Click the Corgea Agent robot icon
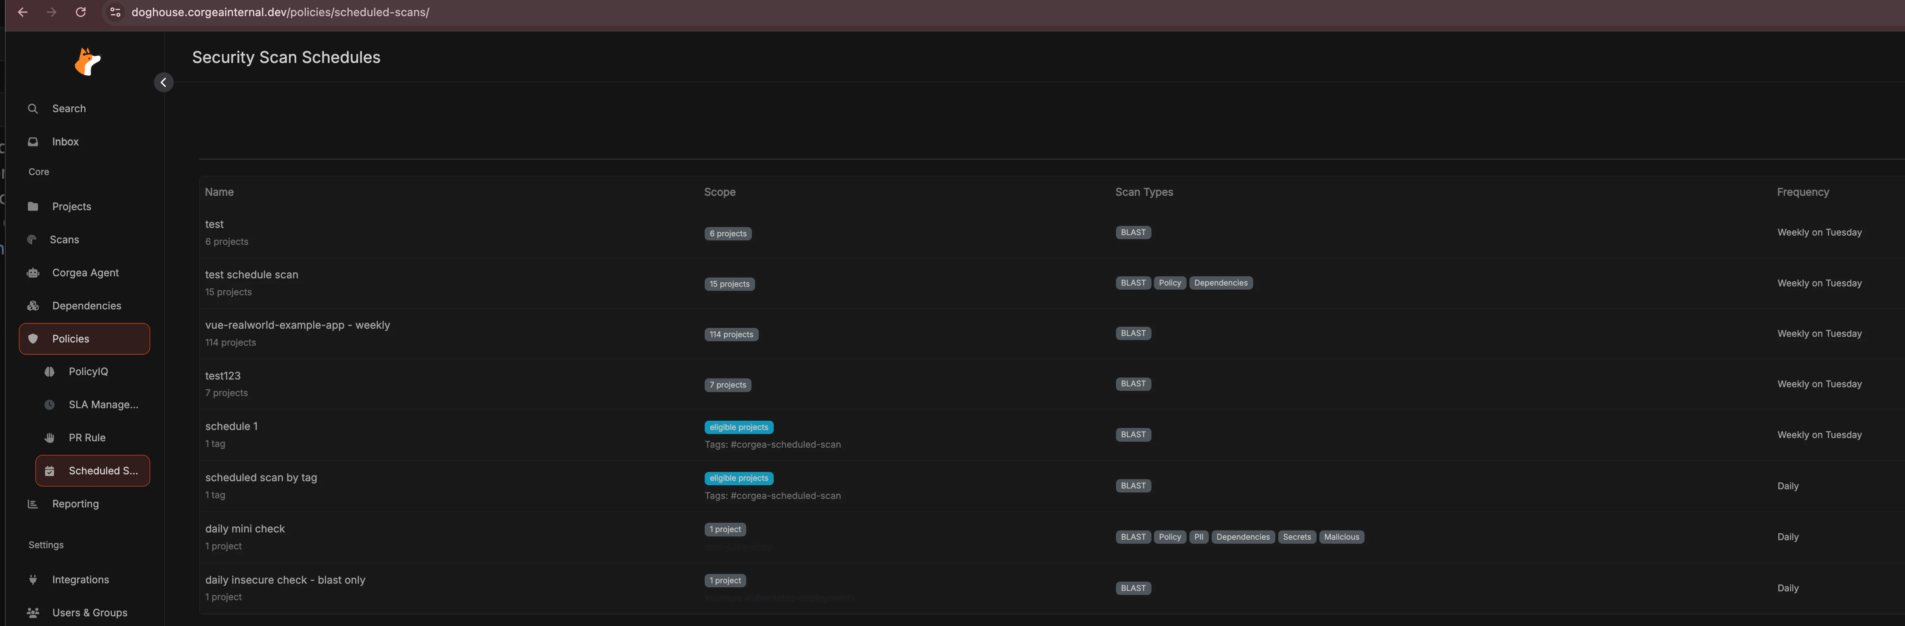The image size is (1905, 626). click(33, 273)
